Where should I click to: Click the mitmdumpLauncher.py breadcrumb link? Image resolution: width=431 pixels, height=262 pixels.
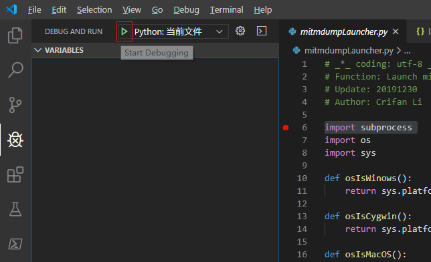pyautogui.click(x=349, y=51)
